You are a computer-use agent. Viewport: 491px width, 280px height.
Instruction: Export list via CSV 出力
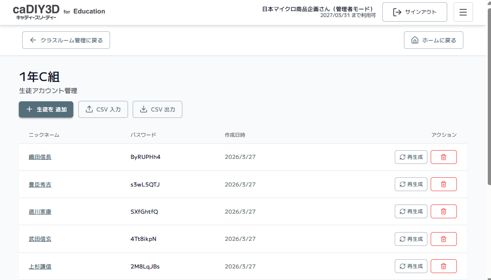[x=157, y=110]
